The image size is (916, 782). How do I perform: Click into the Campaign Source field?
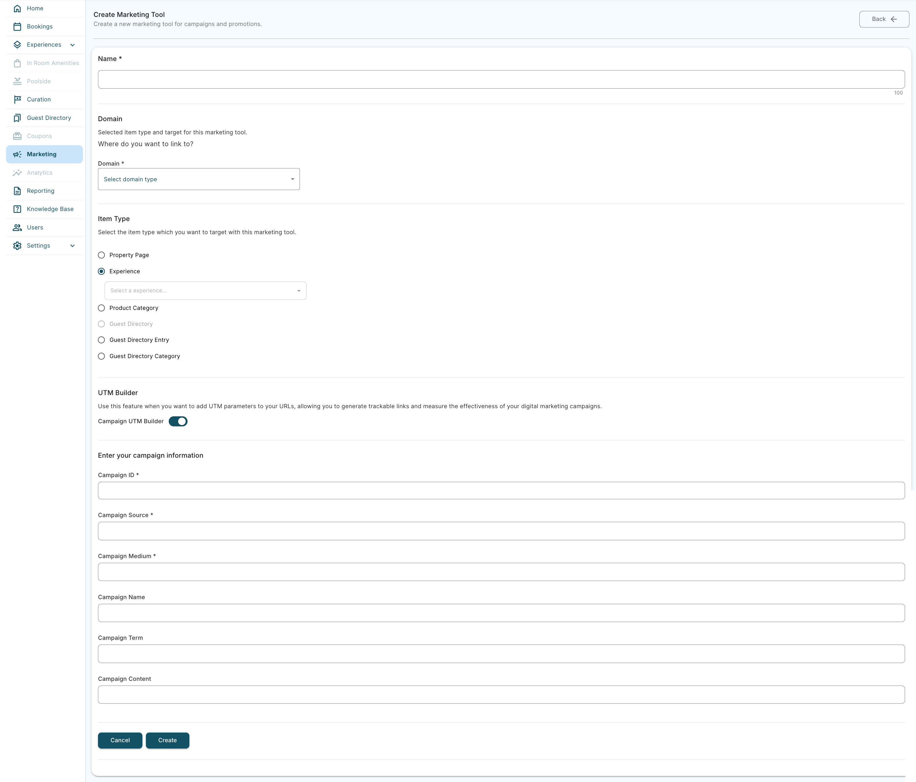[x=501, y=531]
